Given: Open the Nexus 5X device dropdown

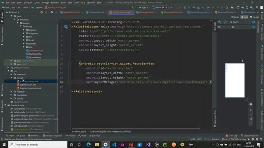Looking at the screenshot, I should point(160,7).
